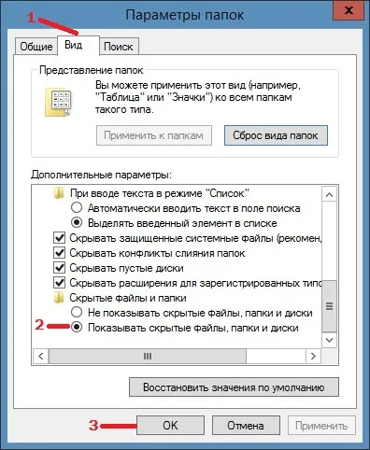
Task: Switch to the Общие tab
Action: (36, 47)
